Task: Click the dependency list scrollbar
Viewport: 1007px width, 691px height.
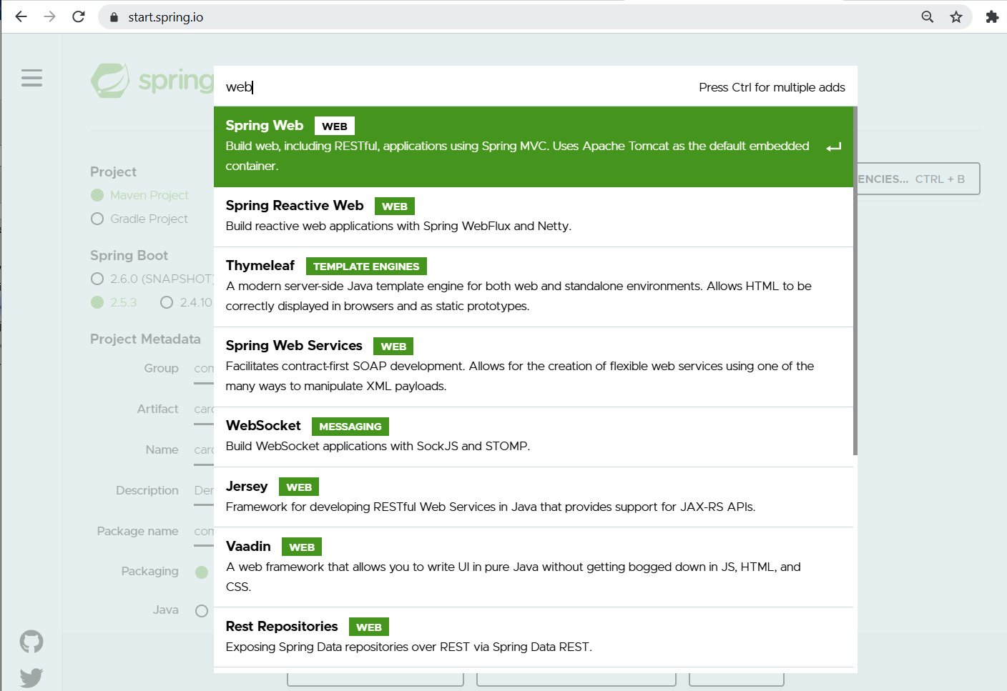Action: click(x=855, y=281)
